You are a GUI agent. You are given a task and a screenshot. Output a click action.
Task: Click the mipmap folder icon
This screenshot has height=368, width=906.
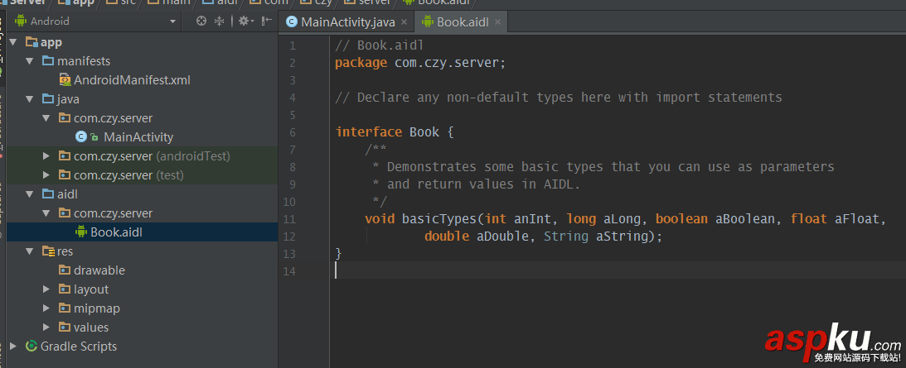pyautogui.click(x=65, y=308)
